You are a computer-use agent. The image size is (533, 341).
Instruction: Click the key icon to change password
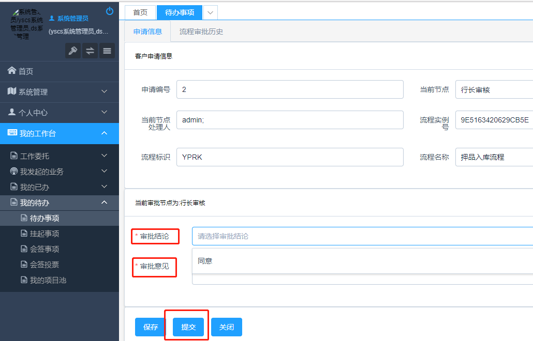(x=73, y=51)
